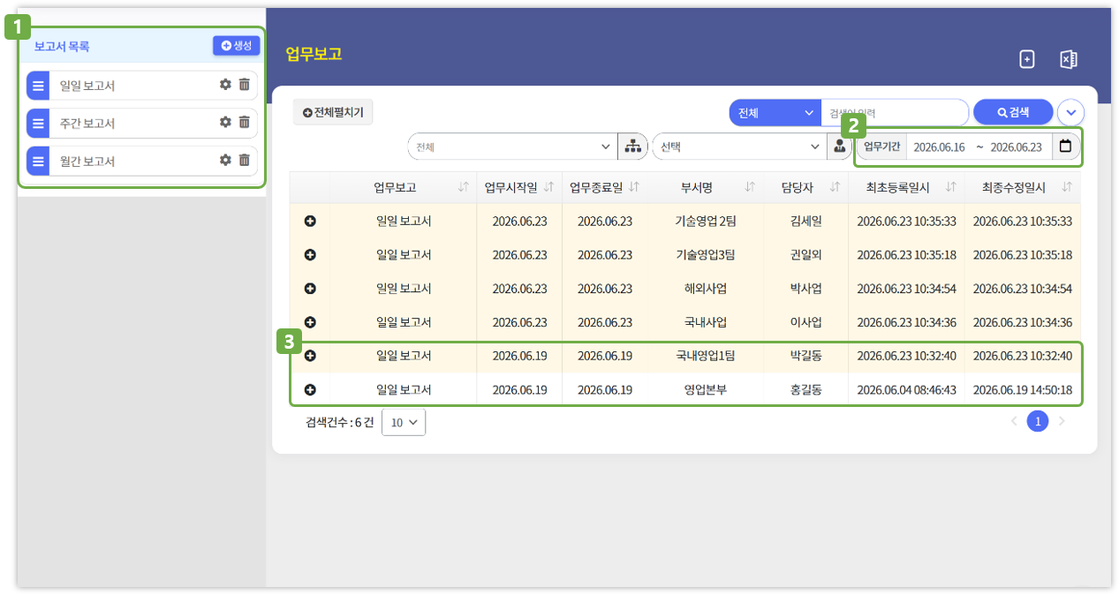Click the list handle icon of 월간 보고서
This screenshot has width=1119, height=595.
38,161
